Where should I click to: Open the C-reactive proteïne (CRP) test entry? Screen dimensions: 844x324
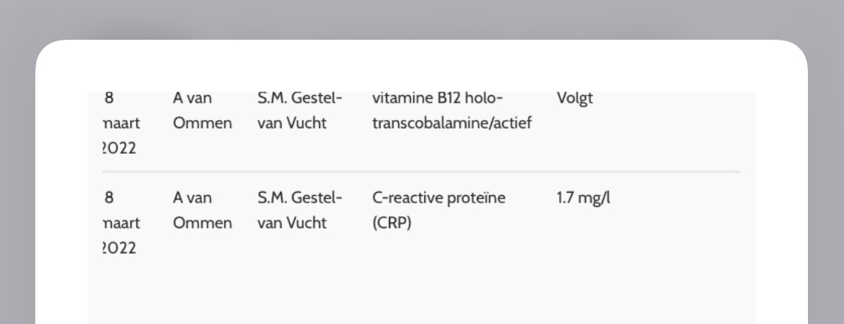tap(439, 210)
